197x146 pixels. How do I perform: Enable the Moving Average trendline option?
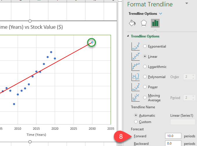coord(145,98)
